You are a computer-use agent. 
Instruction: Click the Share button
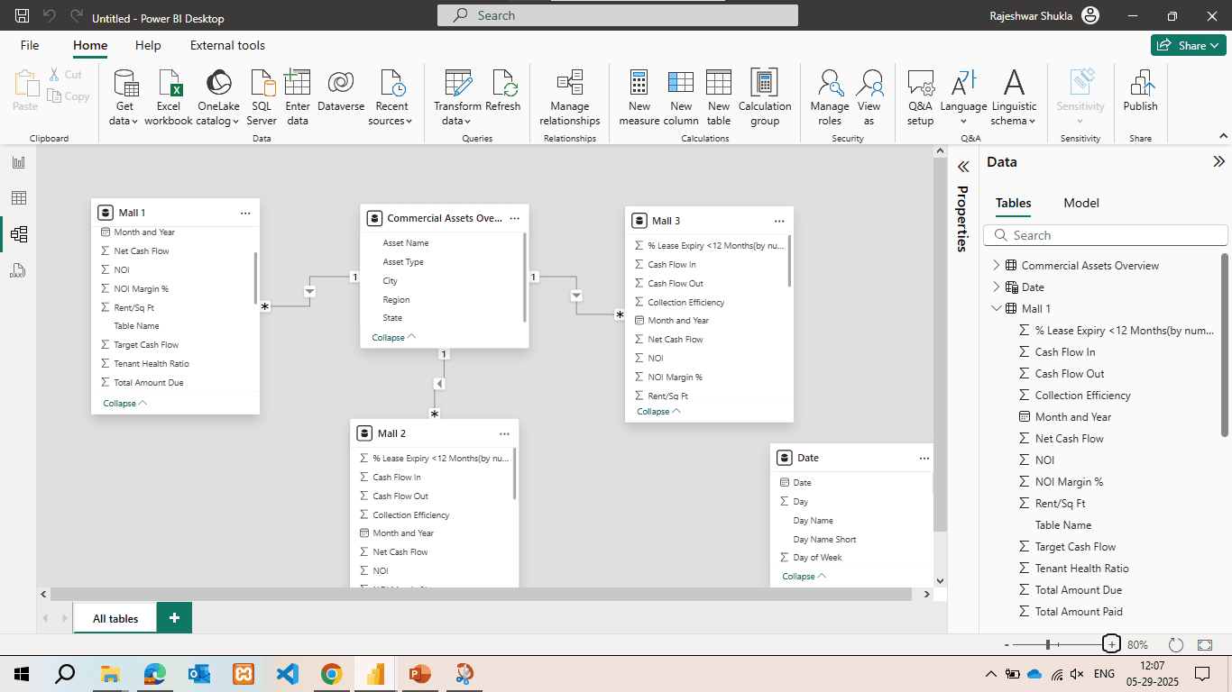(x=1189, y=45)
